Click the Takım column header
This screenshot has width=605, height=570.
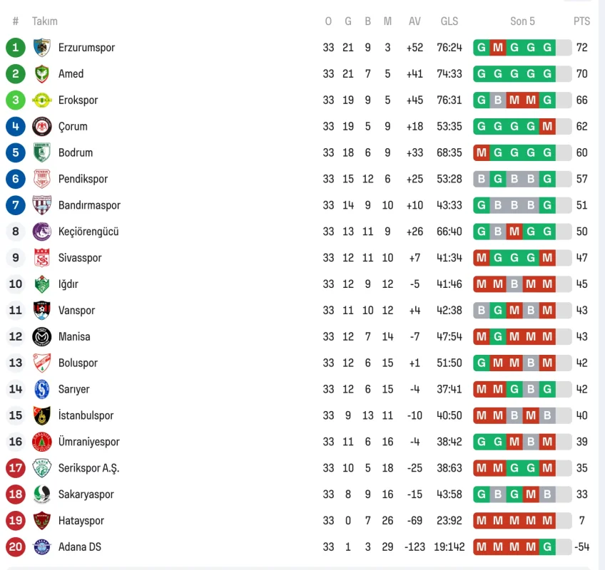[45, 21]
